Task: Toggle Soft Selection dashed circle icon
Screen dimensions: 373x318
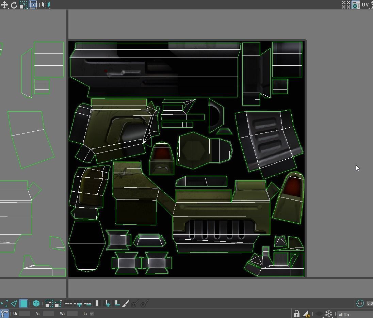Action: (360, 303)
